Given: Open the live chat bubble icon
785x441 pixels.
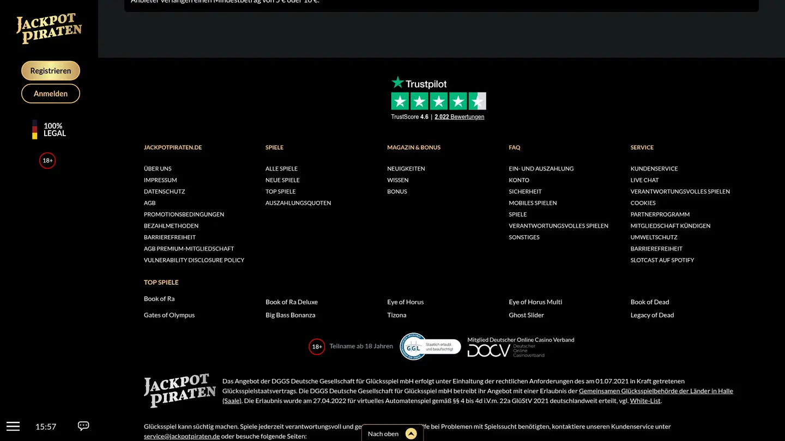Looking at the screenshot, I should (x=83, y=426).
